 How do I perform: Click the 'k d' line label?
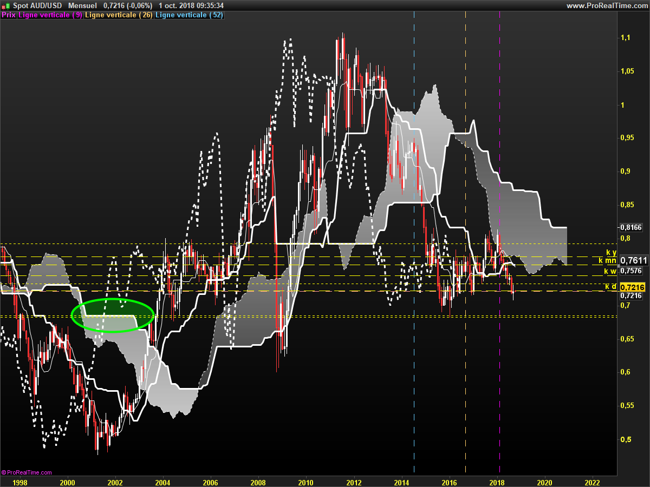[611, 286]
